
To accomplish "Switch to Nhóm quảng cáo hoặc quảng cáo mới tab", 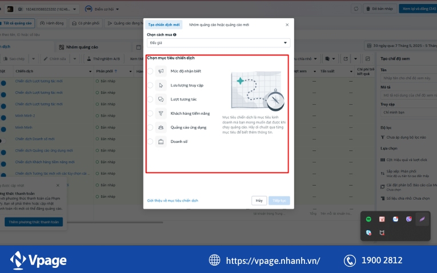I will pos(219,25).
